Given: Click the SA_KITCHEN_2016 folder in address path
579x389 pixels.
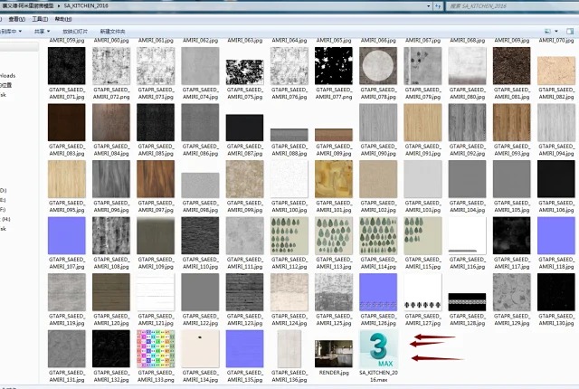Looking at the screenshot, I should click(x=85, y=5).
